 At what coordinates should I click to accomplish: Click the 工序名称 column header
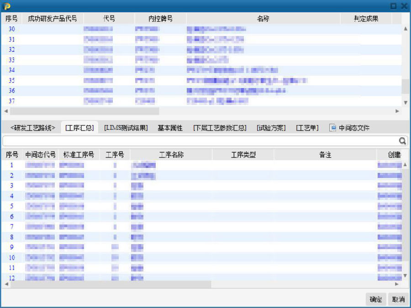(171, 155)
